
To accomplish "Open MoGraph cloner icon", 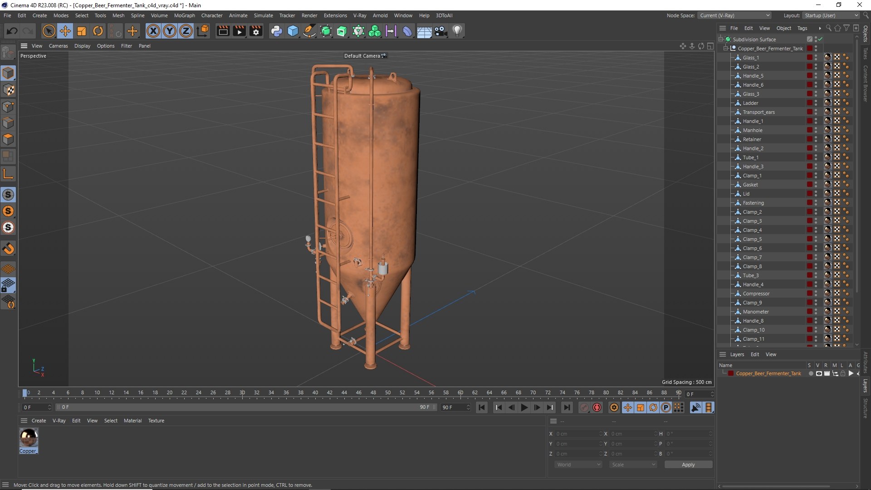I will (x=375, y=31).
